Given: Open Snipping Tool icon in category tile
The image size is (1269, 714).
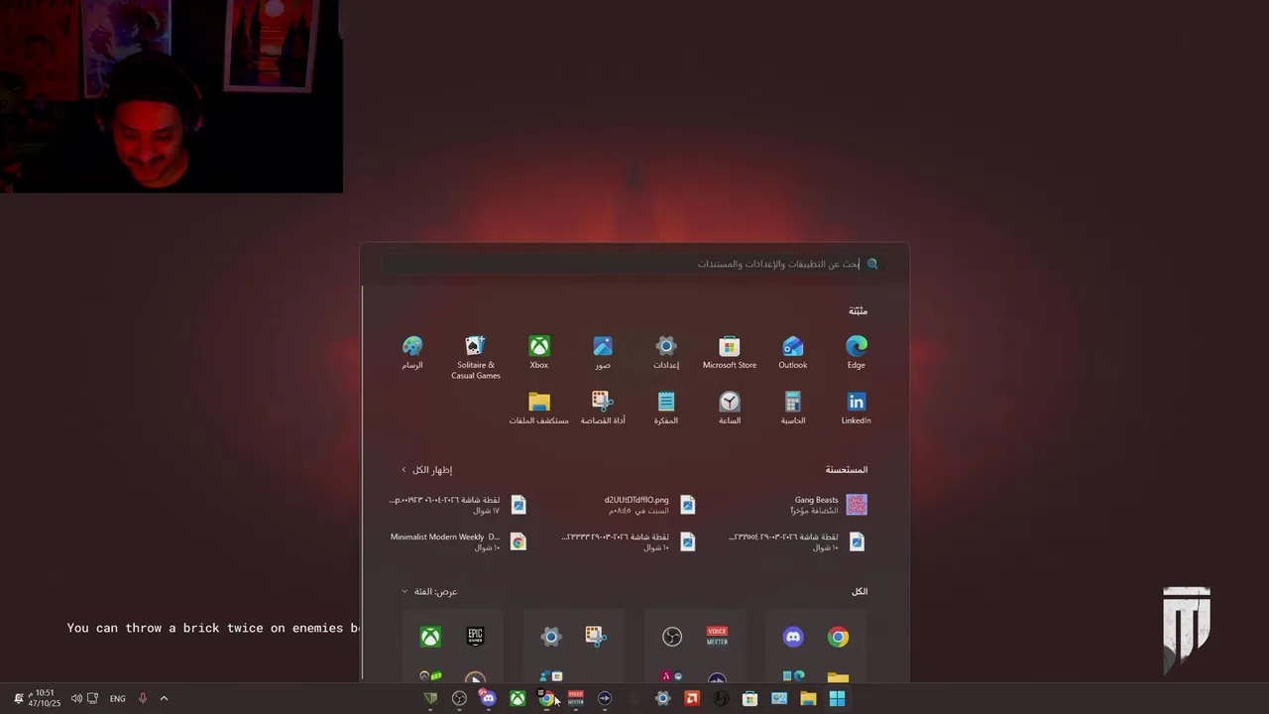Looking at the screenshot, I should coord(596,637).
